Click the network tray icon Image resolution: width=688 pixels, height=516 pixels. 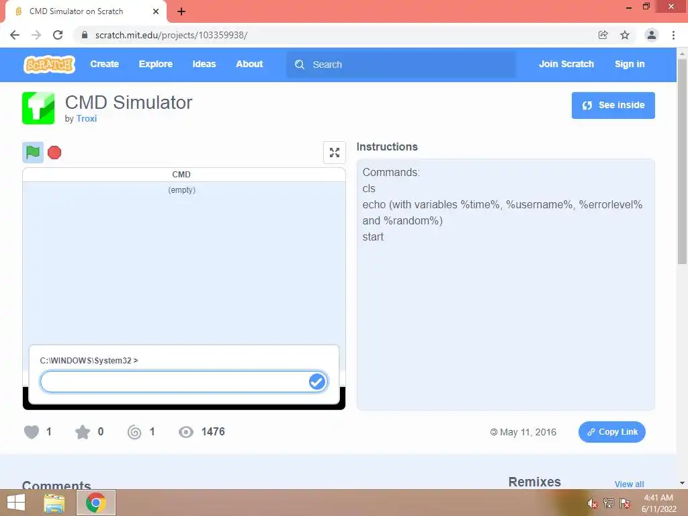(x=609, y=503)
